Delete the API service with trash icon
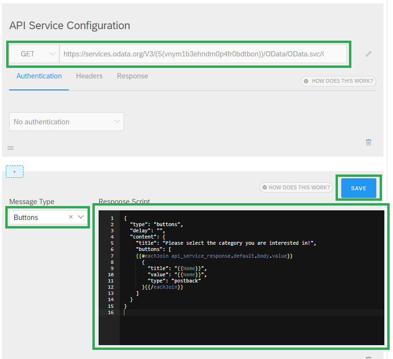 (x=369, y=142)
